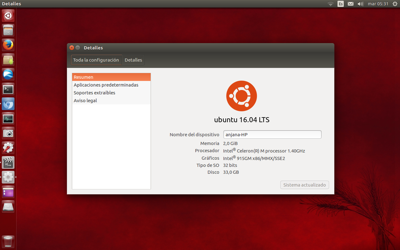The height and width of the screenshot is (250, 400).
Task: Open the disk drive launcher icon
Action: point(8,207)
